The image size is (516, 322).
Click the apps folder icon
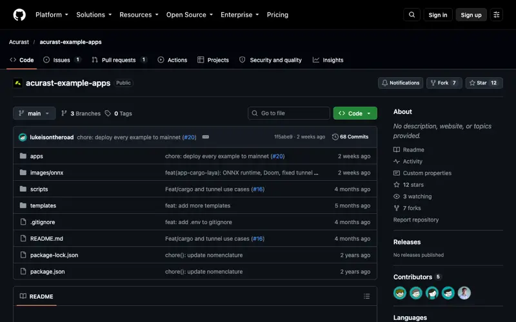pos(23,156)
